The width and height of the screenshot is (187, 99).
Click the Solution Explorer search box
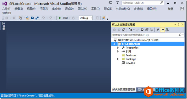148,35
